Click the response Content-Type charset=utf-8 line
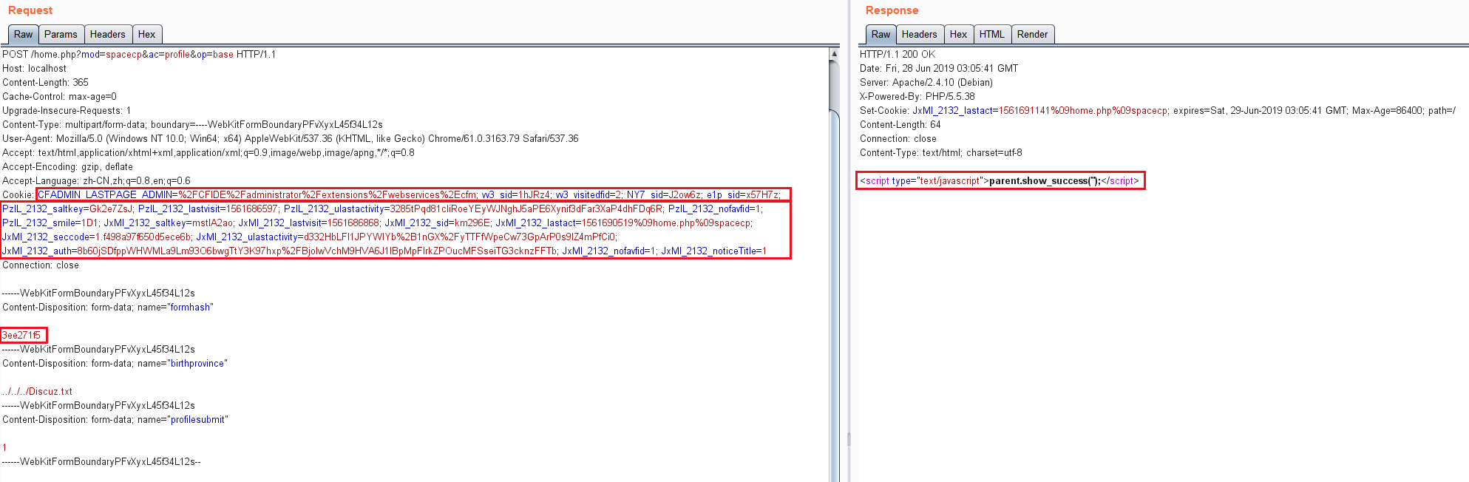The height and width of the screenshot is (482, 1469). (941, 153)
